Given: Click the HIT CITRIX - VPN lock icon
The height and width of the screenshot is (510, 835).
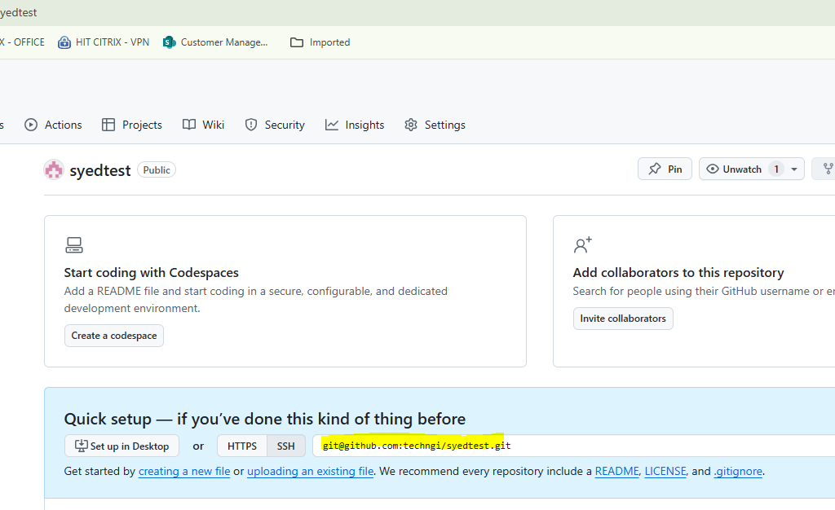Looking at the screenshot, I should tap(64, 42).
